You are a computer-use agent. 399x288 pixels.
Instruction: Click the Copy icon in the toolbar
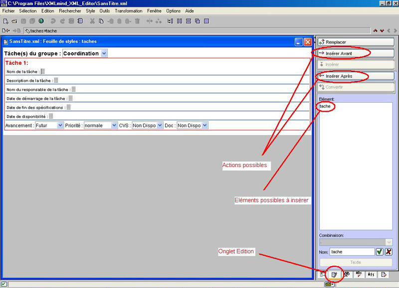click(101, 21)
